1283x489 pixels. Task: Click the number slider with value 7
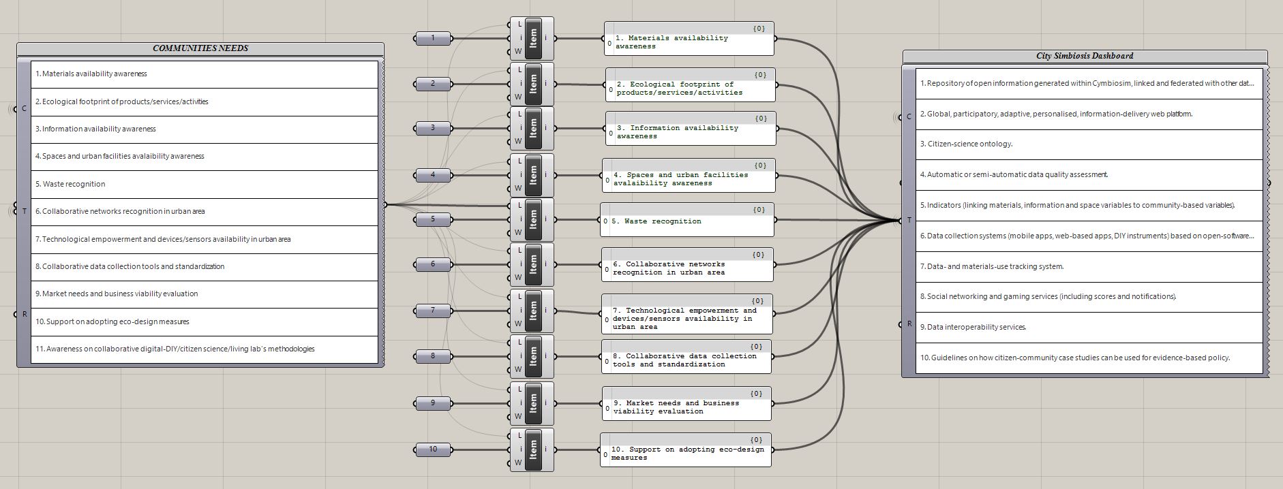point(433,311)
